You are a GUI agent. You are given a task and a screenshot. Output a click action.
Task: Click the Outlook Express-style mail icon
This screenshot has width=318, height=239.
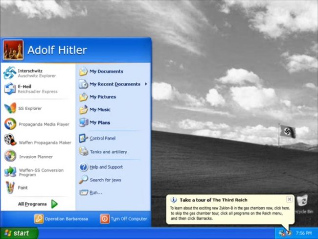[10, 89]
